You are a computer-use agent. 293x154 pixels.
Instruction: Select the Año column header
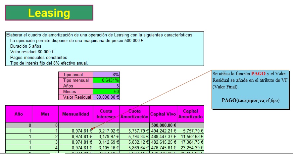pyautogui.click(x=19, y=114)
